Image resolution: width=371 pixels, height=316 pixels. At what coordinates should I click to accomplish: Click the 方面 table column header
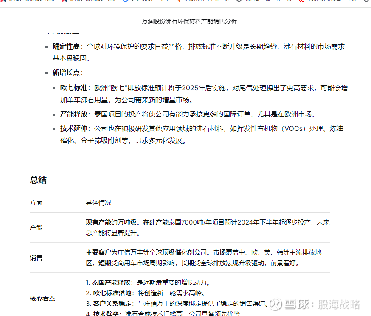tap(36, 202)
